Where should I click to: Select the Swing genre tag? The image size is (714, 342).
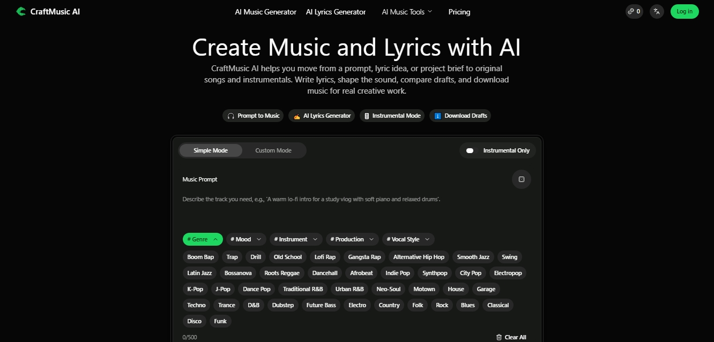[x=510, y=257]
